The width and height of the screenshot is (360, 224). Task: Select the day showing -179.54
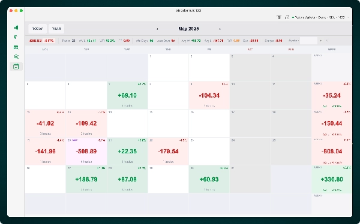pyautogui.click(x=168, y=152)
